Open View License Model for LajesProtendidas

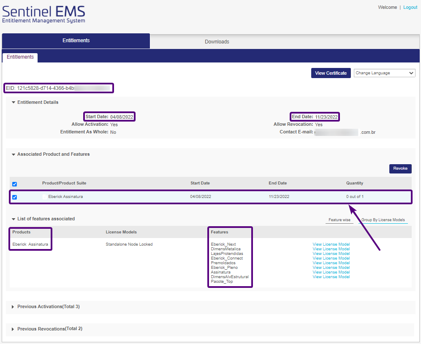[x=331, y=253]
